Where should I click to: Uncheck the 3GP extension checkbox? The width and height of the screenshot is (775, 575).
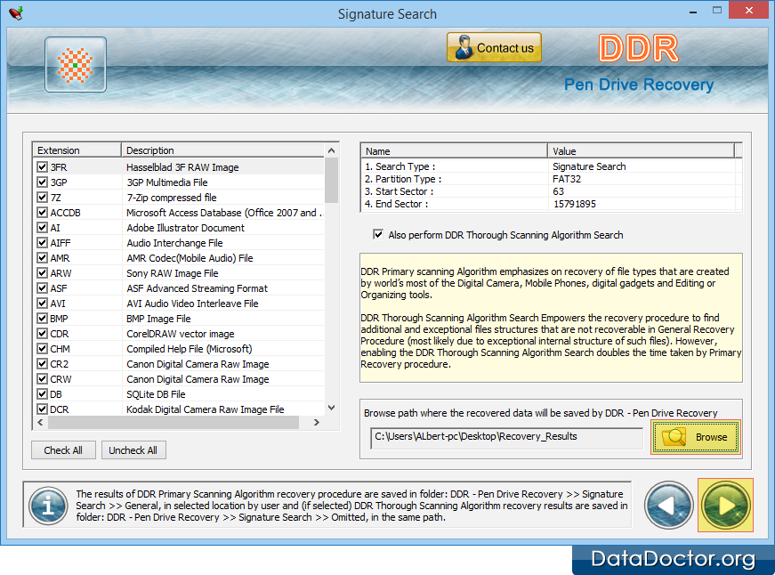tap(42, 182)
